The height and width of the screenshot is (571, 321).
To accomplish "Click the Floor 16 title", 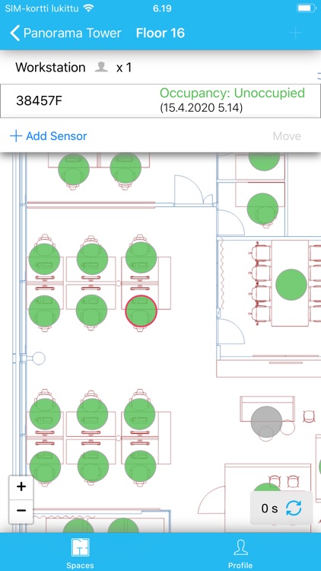I will (160, 33).
